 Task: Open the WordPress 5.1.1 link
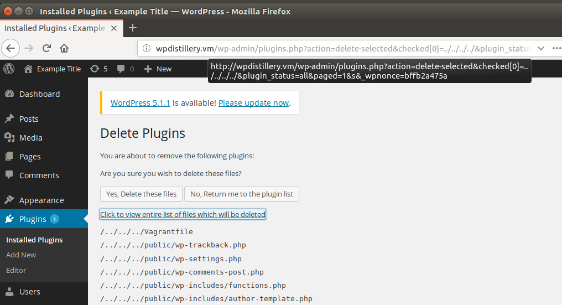click(140, 103)
